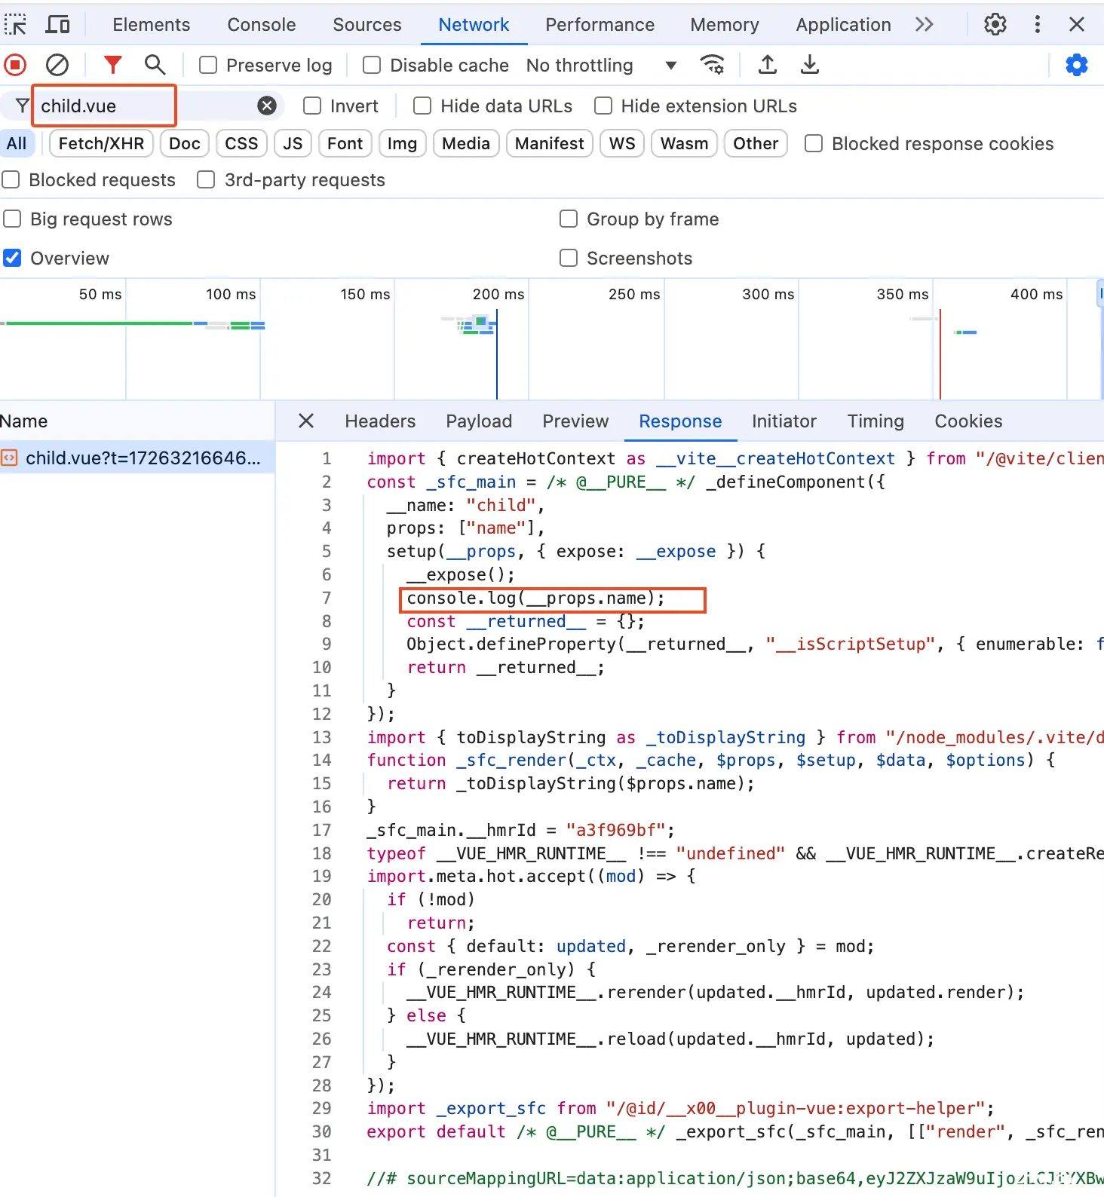The image size is (1104, 1197).
Task: Select the Response detail tab
Action: click(680, 421)
